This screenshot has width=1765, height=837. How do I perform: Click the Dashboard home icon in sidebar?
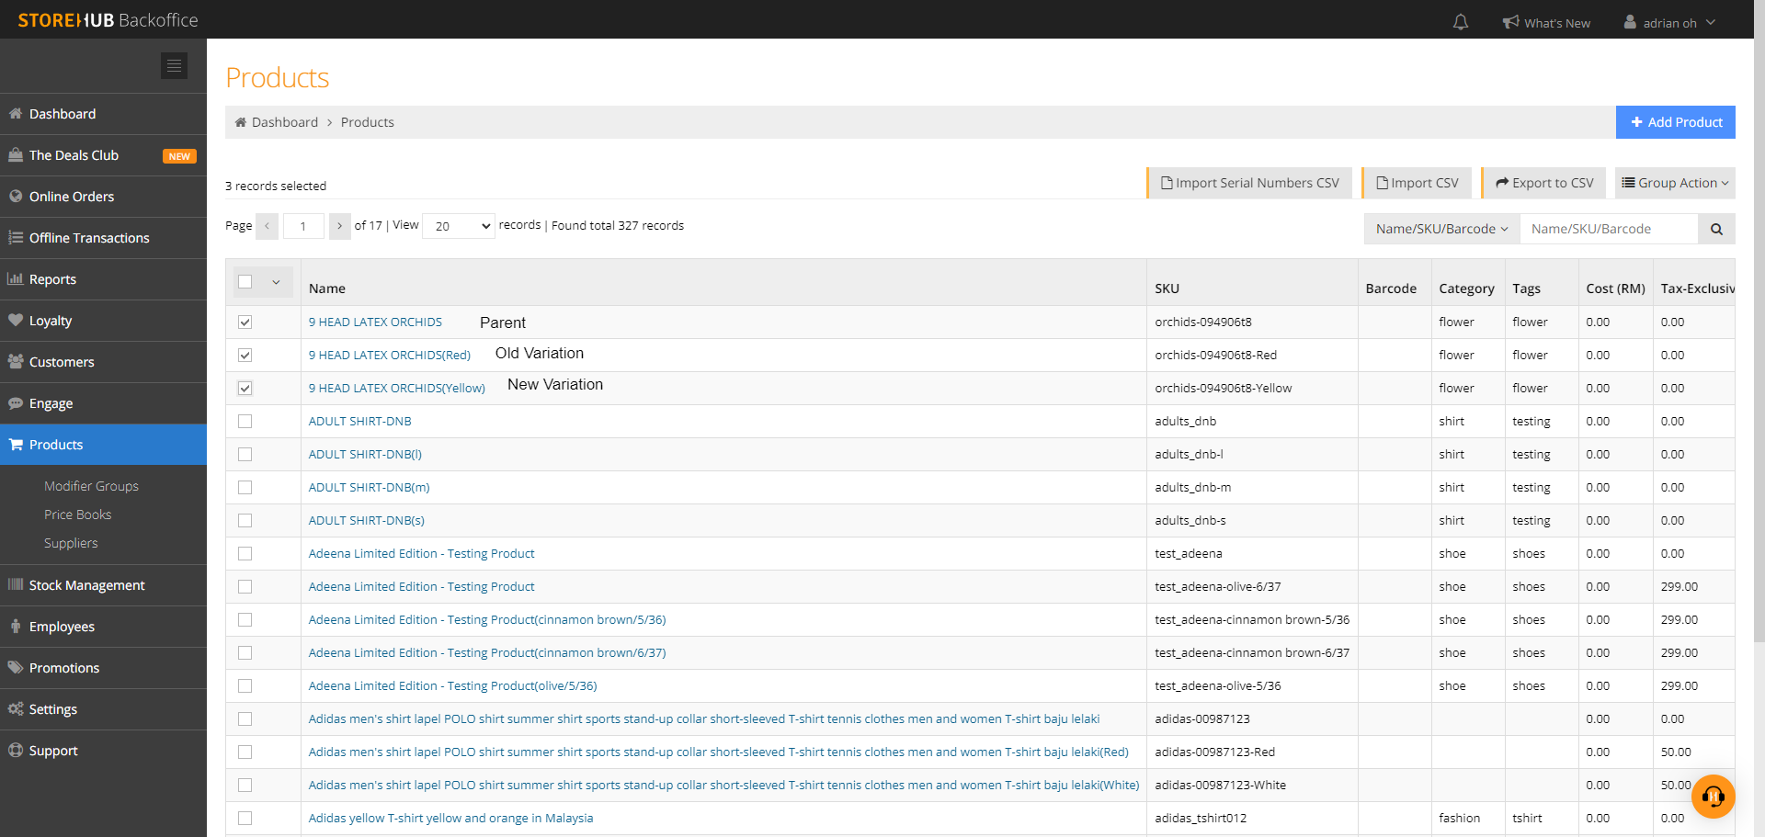click(x=16, y=114)
